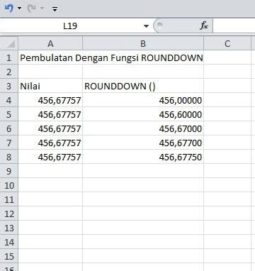
Task: Select row 4 header
Action: click(x=9, y=100)
